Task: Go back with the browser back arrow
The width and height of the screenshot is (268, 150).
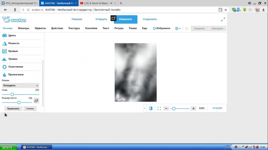Action: pos(5,10)
